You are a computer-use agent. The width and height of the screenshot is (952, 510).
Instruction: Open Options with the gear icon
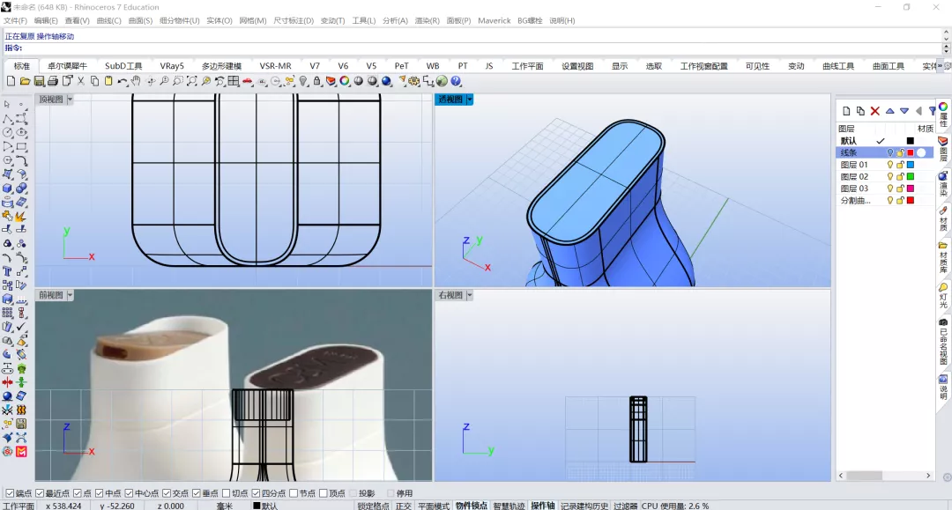pos(414,81)
